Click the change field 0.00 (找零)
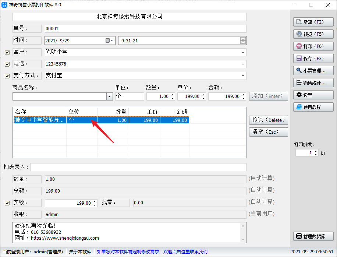Viewport: 337px width, 257px height. click(190, 203)
